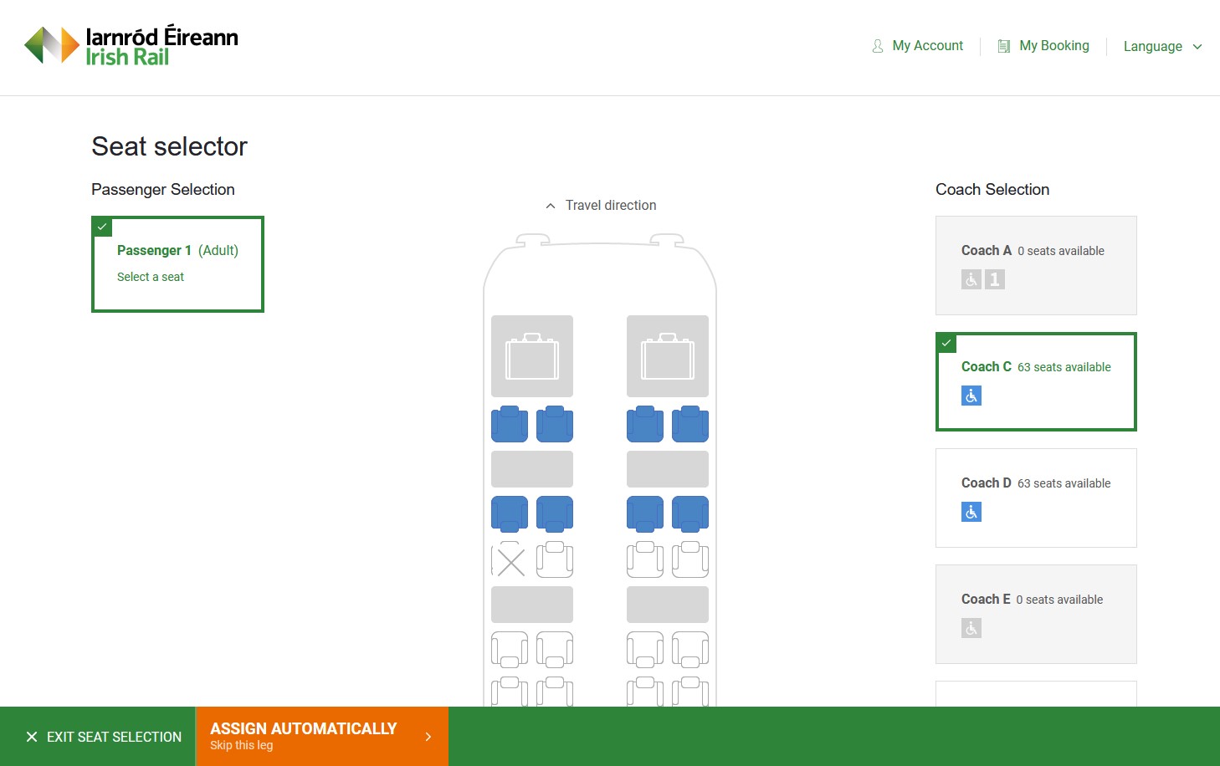Exit seat selection

tap(104, 737)
